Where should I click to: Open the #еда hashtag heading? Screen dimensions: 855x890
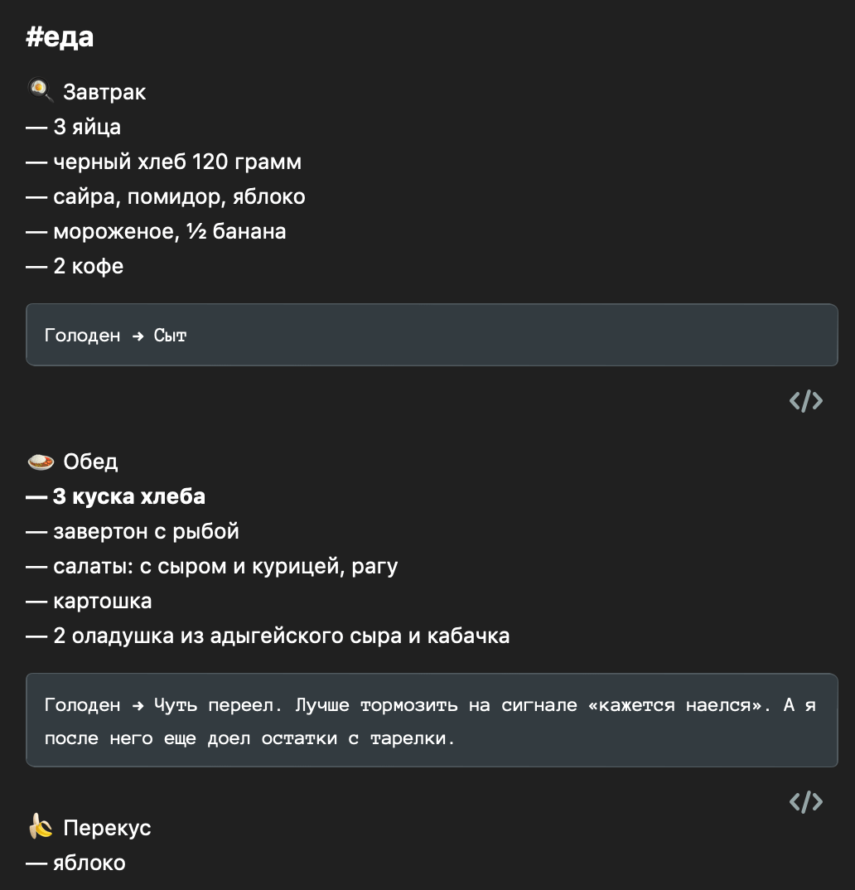60,37
